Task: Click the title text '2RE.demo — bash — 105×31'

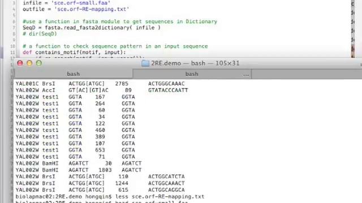Action: (x=195, y=63)
